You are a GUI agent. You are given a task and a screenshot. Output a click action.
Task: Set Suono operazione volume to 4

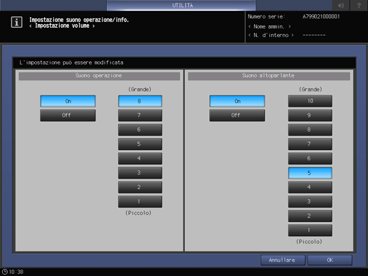pos(140,159)
